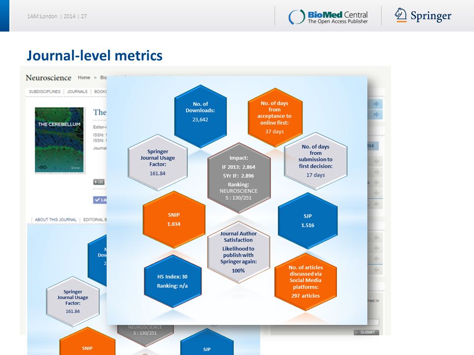Click the Journal-level metrics slide title
The image size is (474, 355).
95,56
